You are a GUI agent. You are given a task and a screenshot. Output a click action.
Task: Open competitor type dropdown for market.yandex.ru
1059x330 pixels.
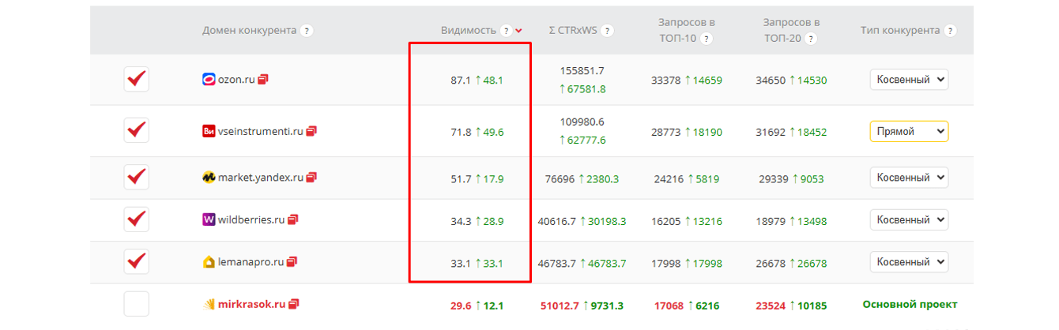pyautogui.click(x=909, y=178)
